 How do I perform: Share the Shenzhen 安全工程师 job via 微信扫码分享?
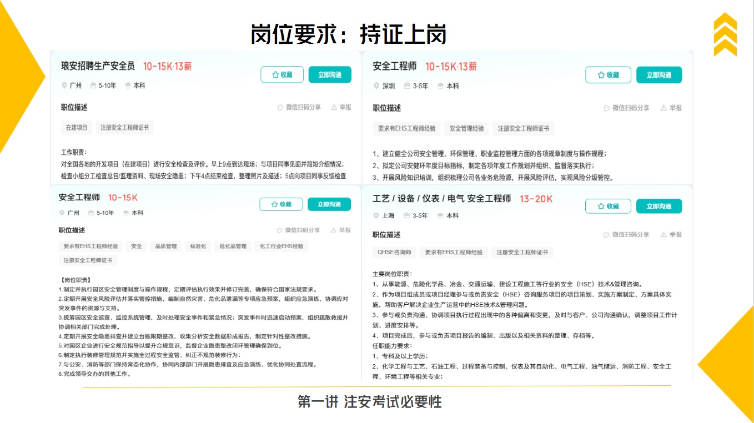(x=626, y=108)
